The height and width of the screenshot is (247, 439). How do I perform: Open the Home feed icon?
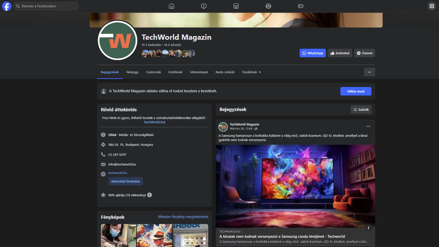171,6
